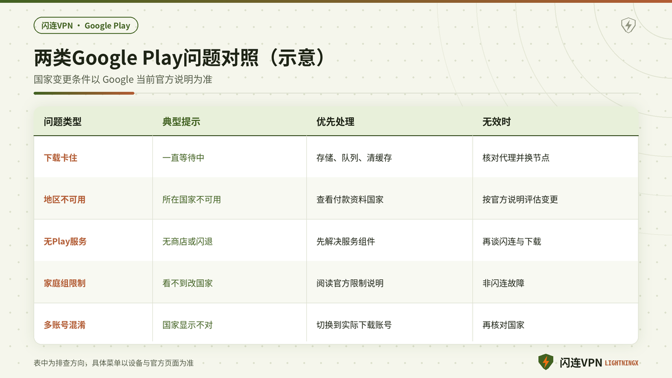Click the footnote 表中为排查方向，具体菜单以设备与官方页面为准
Viewport: 672px width, 378px height.
click(114, 363)
